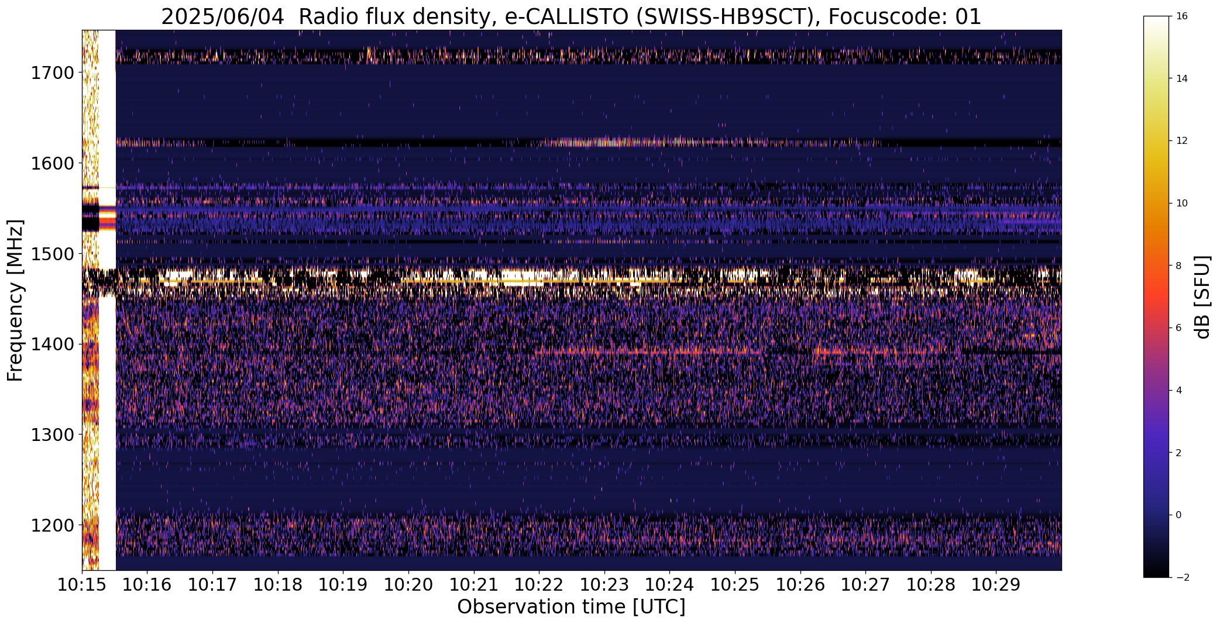Click the colorbar tick value −2
The height and width of the screenshot is (624, 1220).
[x=1182, y=577]
